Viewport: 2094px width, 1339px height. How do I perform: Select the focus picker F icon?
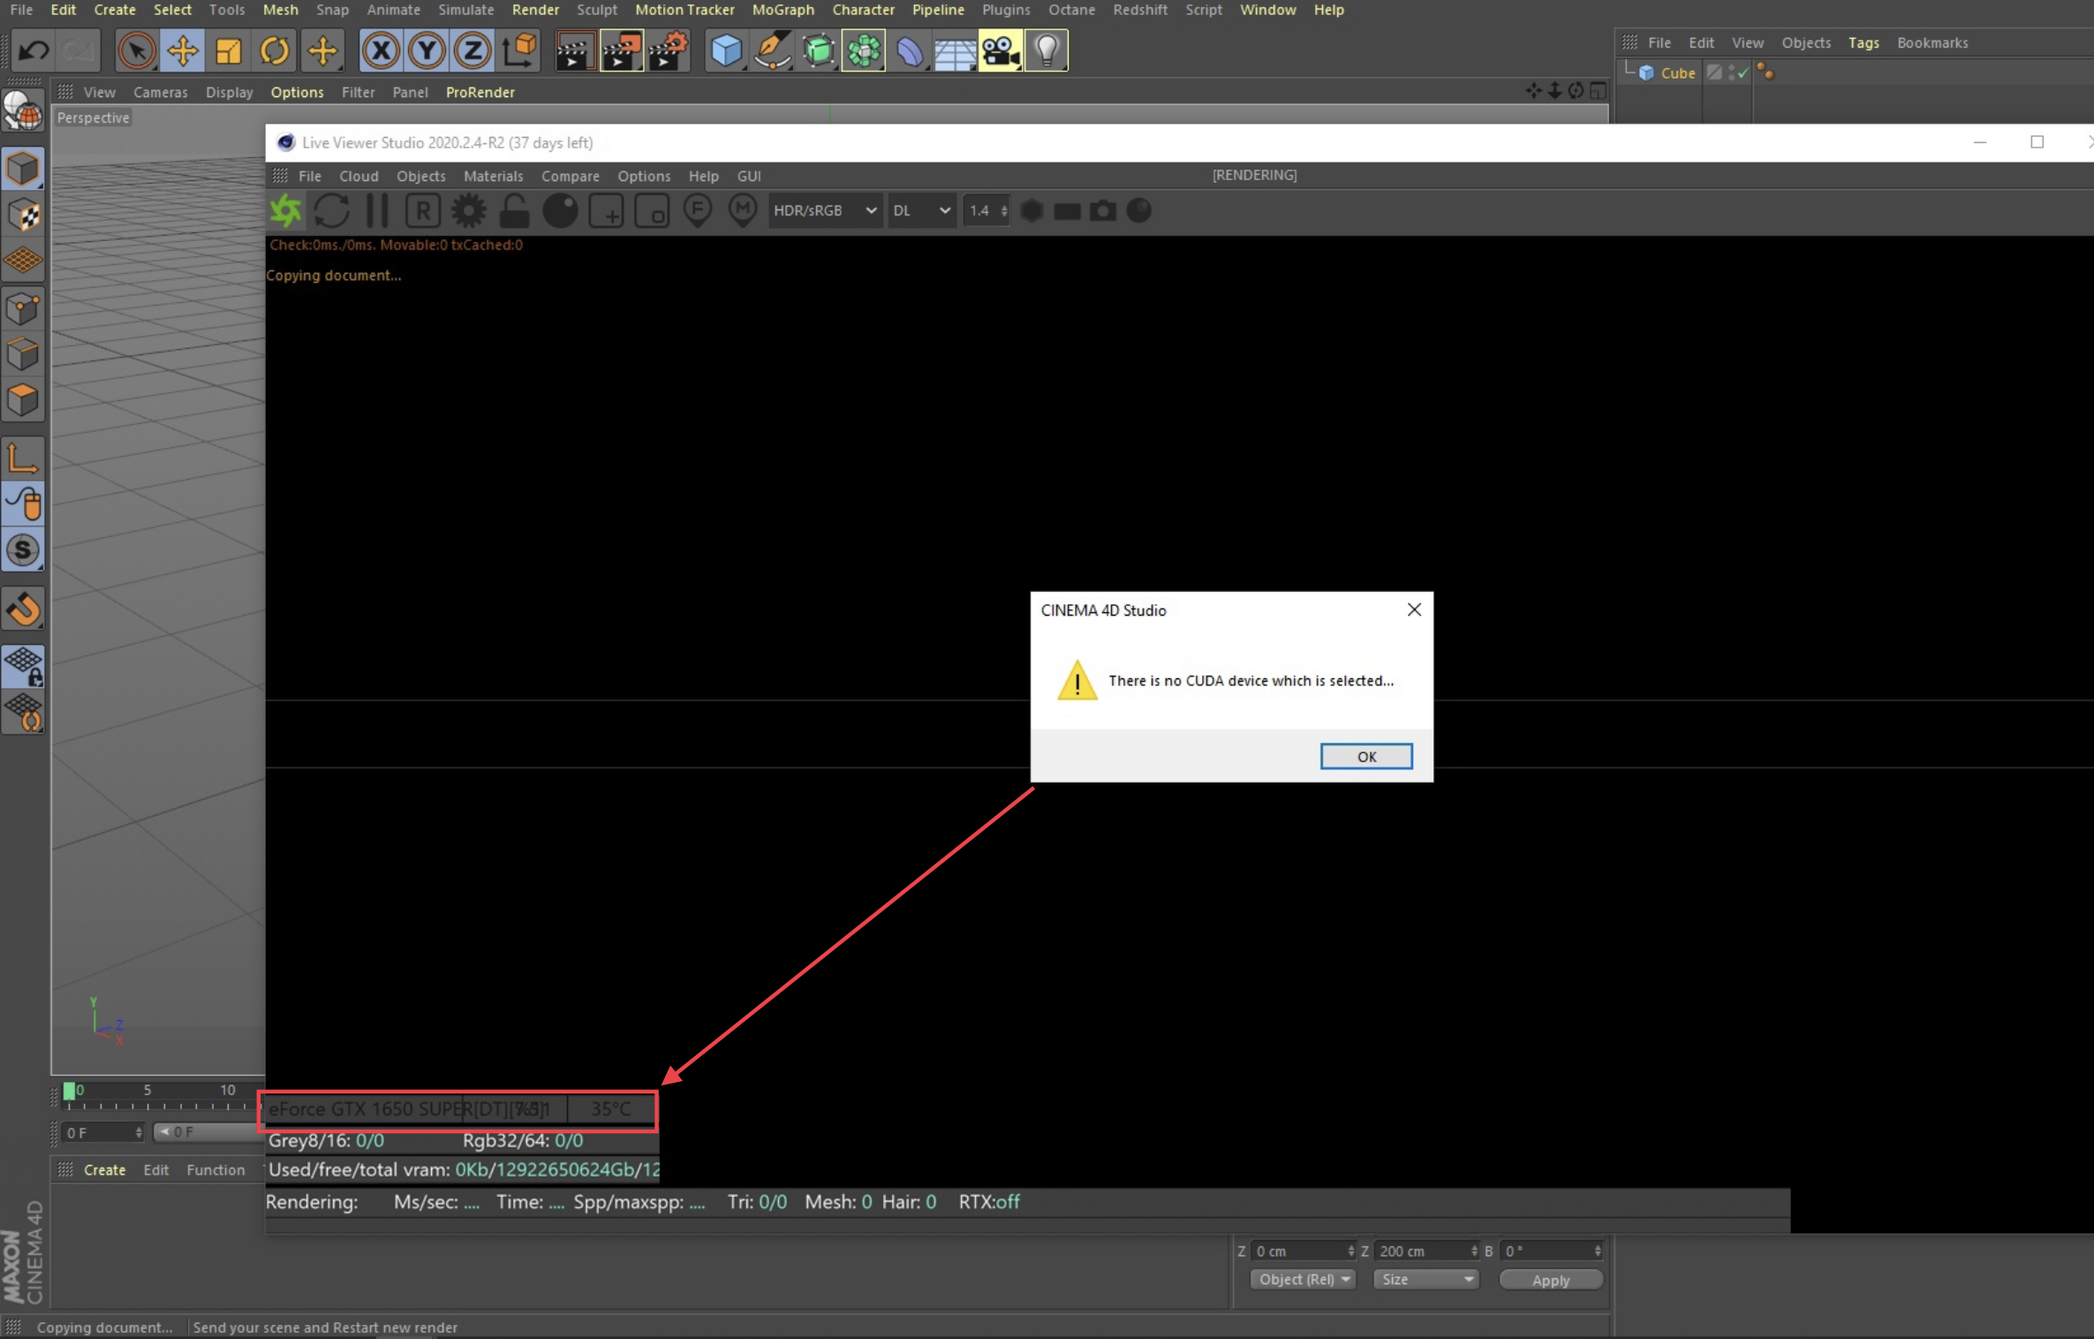(698, 211)
